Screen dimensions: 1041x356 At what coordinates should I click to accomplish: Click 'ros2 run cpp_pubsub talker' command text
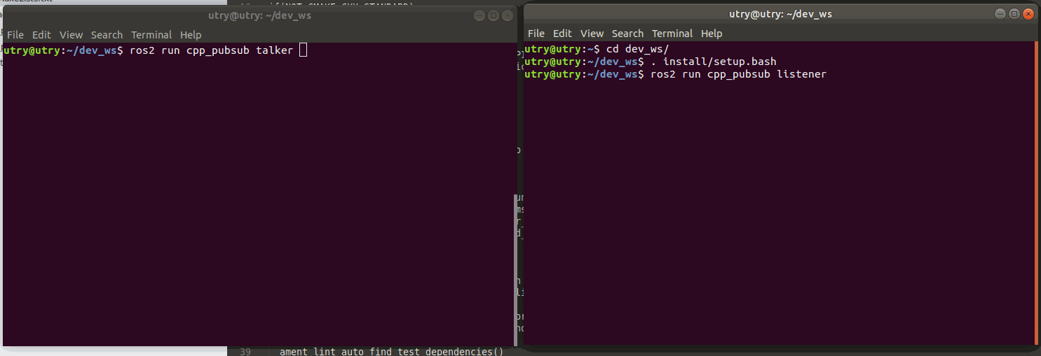coord(211,50)
